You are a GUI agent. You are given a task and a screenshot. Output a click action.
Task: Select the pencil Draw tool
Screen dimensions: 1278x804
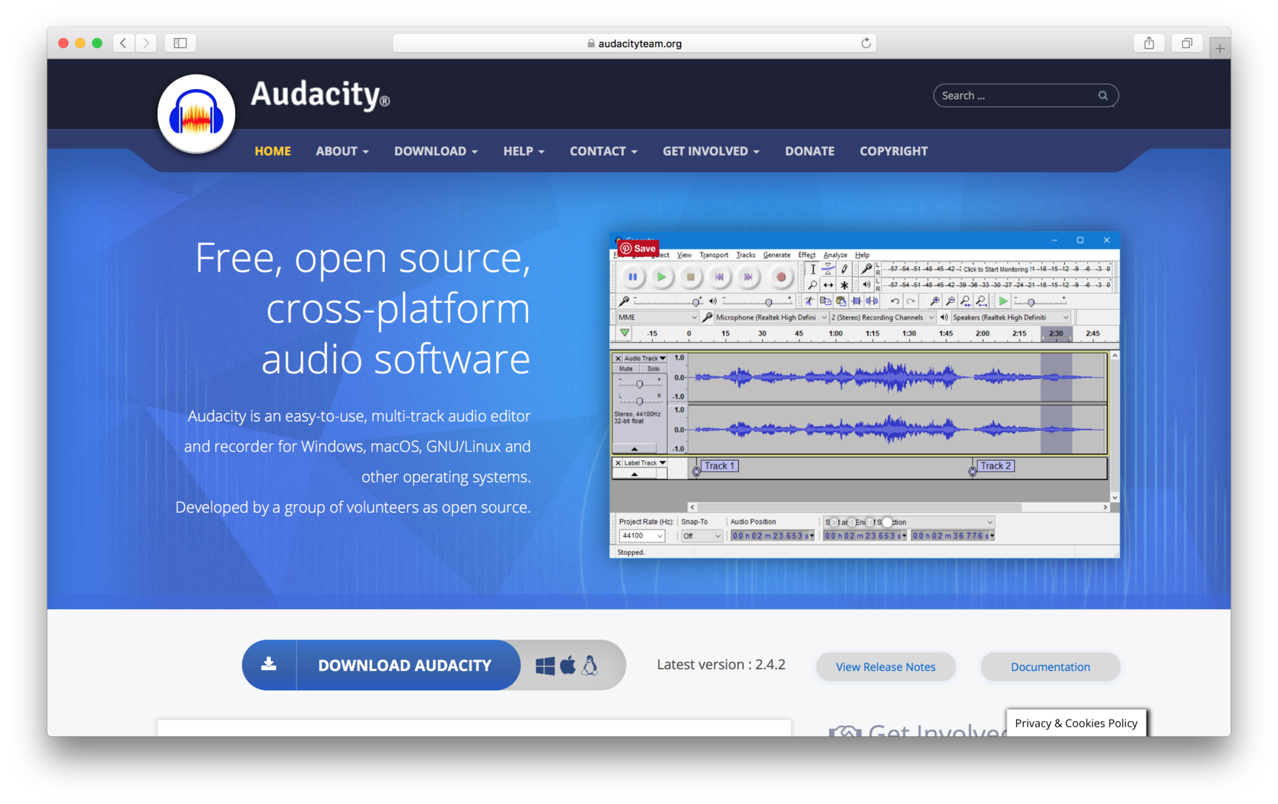[844, 269]
